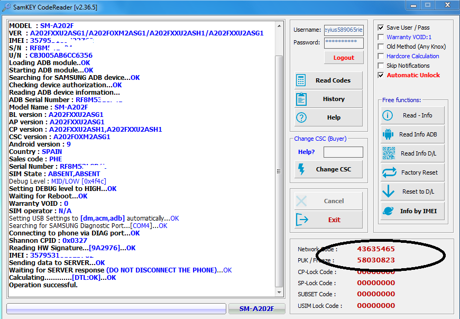460x319 pixels.
Task: Toggle the Hardcore Calculation checkbox
Action: pos(381,56)
